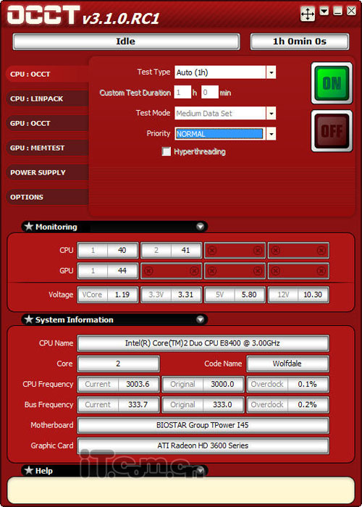Collapse the Monitoring section arrow

click(x=201, y=227)
